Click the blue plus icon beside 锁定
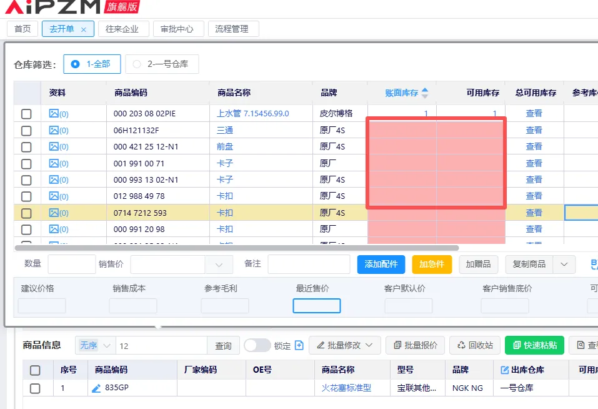Screen dimensions: 598x409 299,345
